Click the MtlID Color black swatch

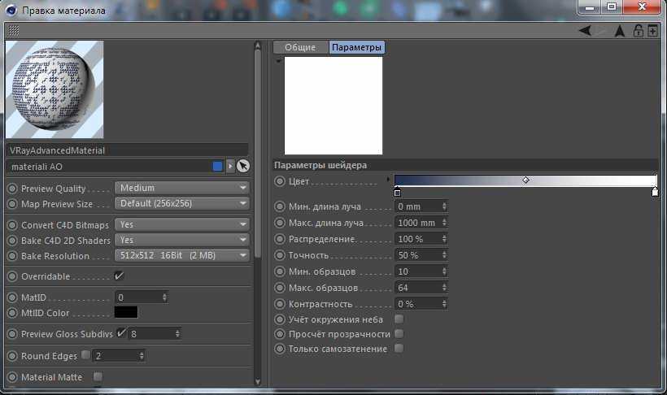(126, 312)
